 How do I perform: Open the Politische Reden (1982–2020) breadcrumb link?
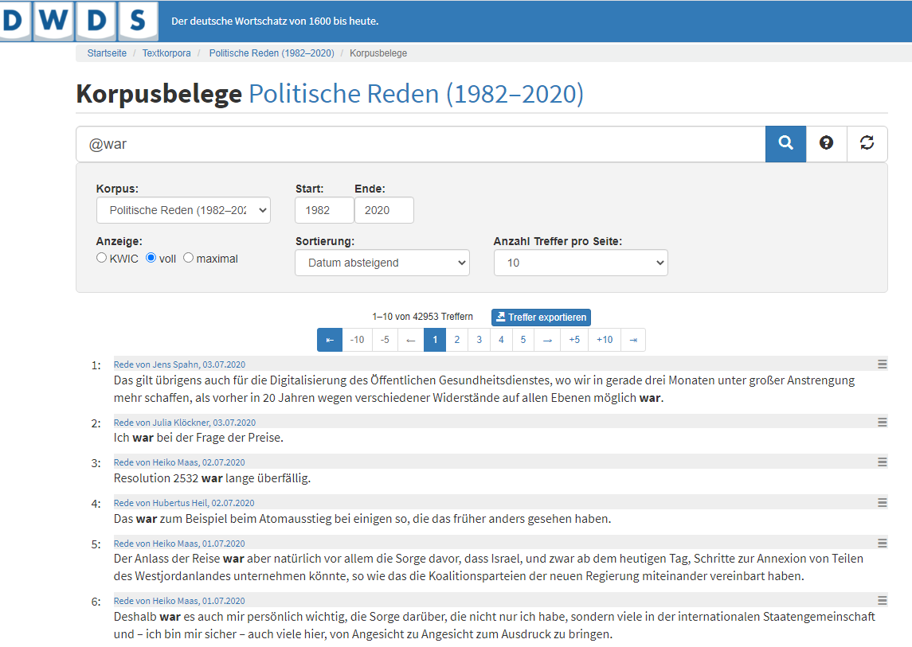(x=272, y=53)
